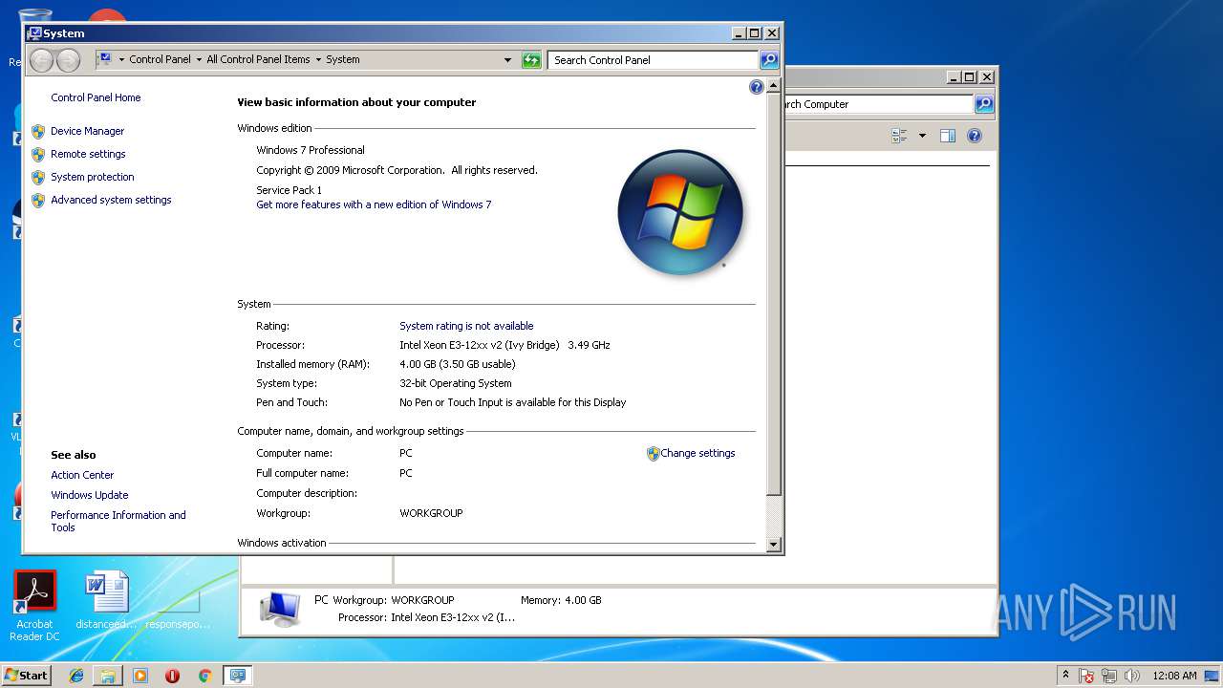This screenshot has height=688, width=1223.
Task: Click the refresh button in the address bar
Action: [531, 60]
